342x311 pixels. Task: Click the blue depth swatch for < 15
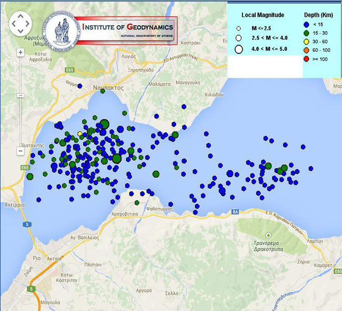(307, 24)
